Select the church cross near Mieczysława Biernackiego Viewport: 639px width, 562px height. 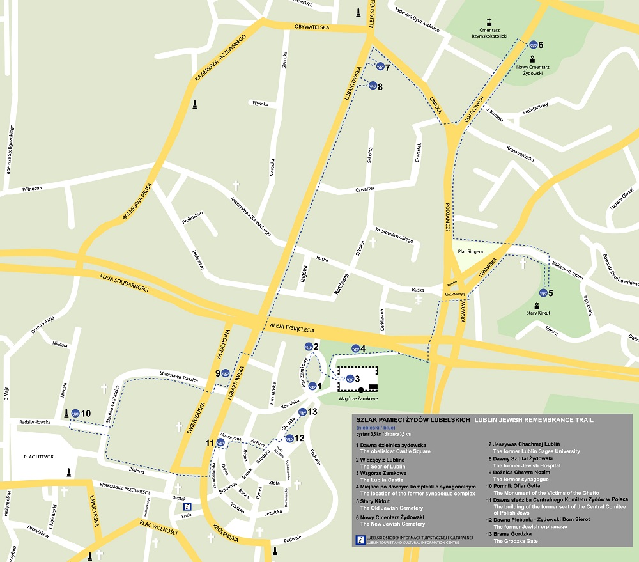pos(236,186)
